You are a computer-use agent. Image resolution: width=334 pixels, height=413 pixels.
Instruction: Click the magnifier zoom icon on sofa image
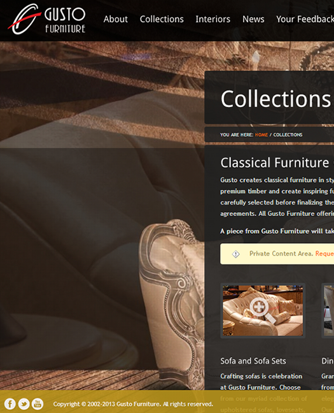(262, 310)
